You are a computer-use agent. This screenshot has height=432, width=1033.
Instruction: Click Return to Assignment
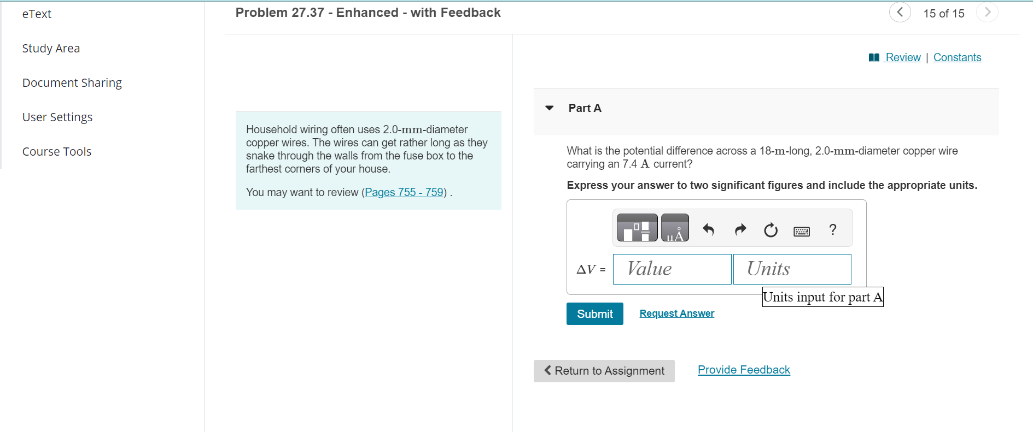(604, 371)
